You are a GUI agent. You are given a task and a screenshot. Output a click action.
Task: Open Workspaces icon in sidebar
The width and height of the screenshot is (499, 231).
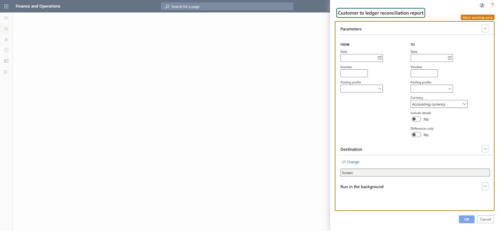pyautogui.click(x=6, y=61)
